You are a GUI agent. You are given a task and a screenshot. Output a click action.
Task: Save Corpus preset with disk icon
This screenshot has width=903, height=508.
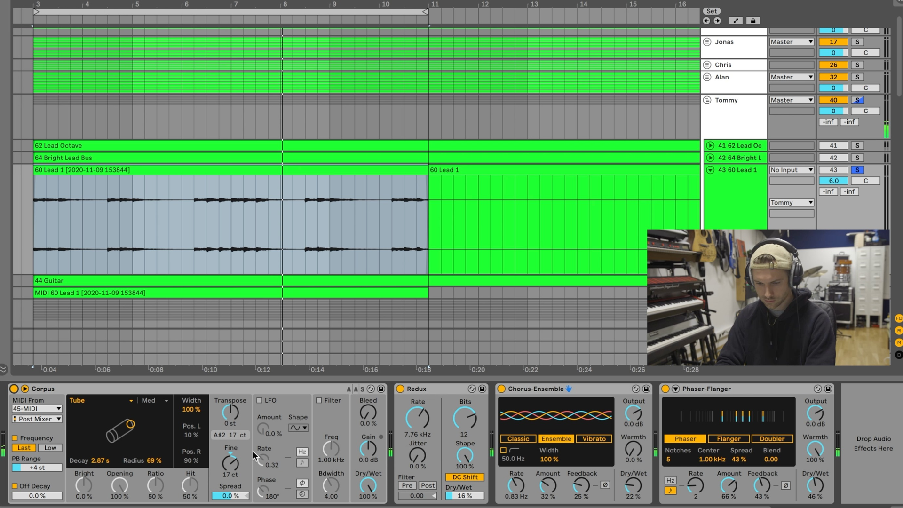pyautogui.click(x=381, y=389)
